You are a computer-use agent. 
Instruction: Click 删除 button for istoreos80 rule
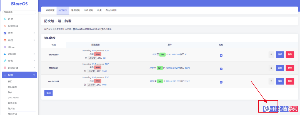[x=290, y=54]
